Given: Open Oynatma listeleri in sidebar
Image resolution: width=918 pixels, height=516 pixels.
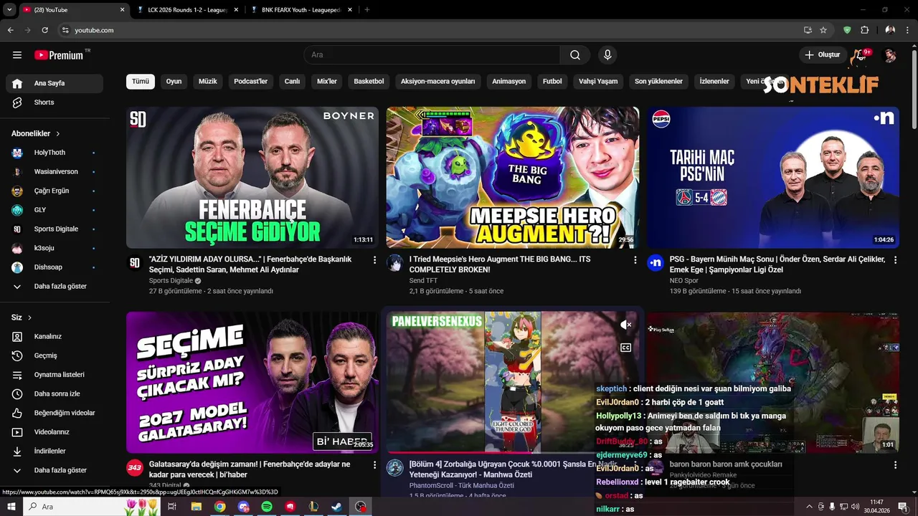Looking at the screenshot, I should 55,375.
